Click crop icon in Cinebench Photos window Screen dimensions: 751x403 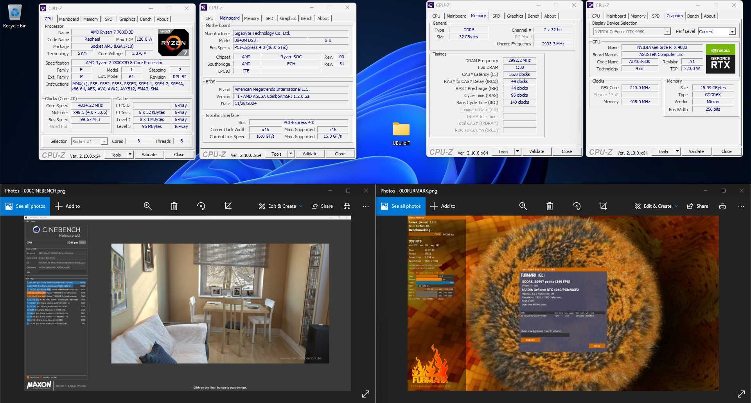[228, 206]
